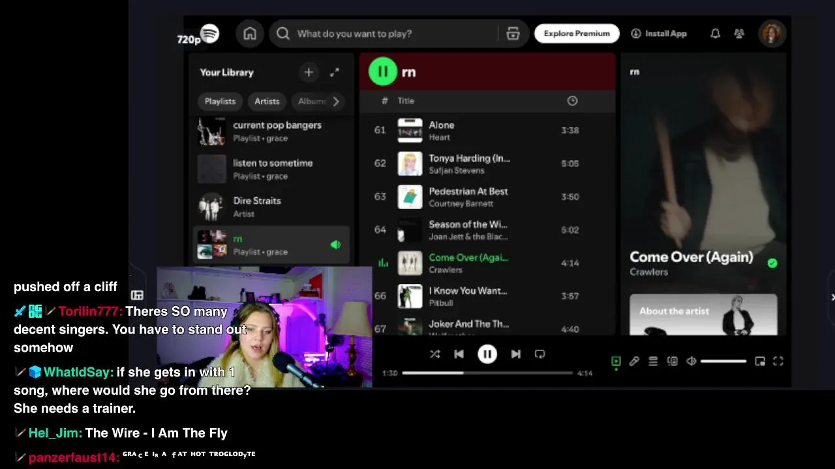
Task: Open Dire Straits artist in library
Action: pos(272,206)
